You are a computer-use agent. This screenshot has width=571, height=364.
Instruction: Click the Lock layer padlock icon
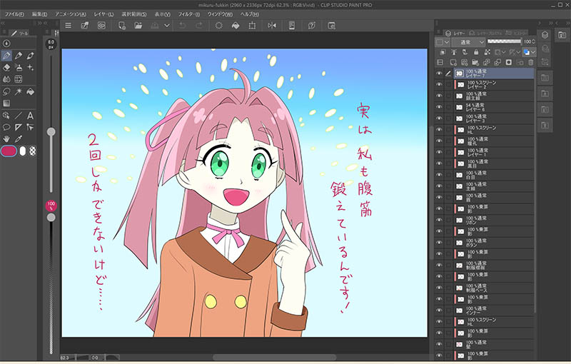476,52
